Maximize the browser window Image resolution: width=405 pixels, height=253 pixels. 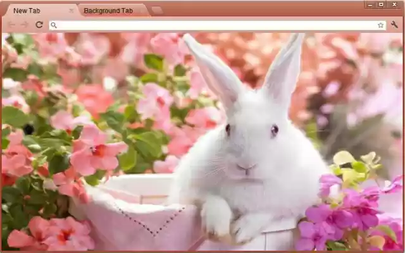point(381,4)
